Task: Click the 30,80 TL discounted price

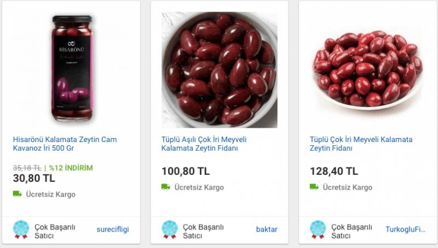Action: [34, 178]
